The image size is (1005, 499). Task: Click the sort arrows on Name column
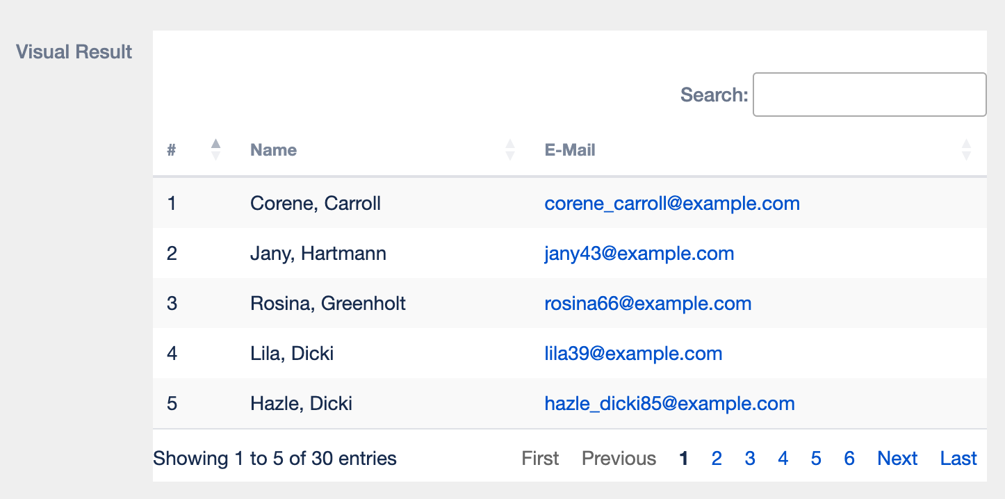[x=510, y=149]
